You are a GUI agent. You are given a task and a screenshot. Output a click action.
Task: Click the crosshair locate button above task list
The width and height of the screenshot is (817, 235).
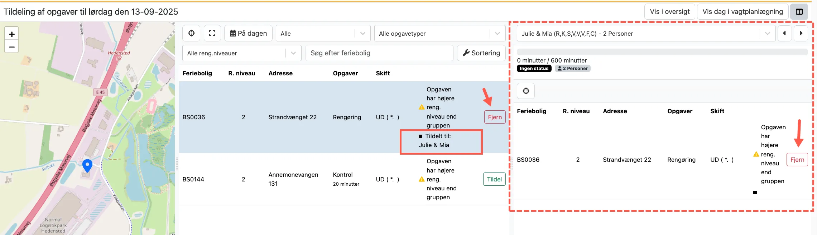[192, 33]
